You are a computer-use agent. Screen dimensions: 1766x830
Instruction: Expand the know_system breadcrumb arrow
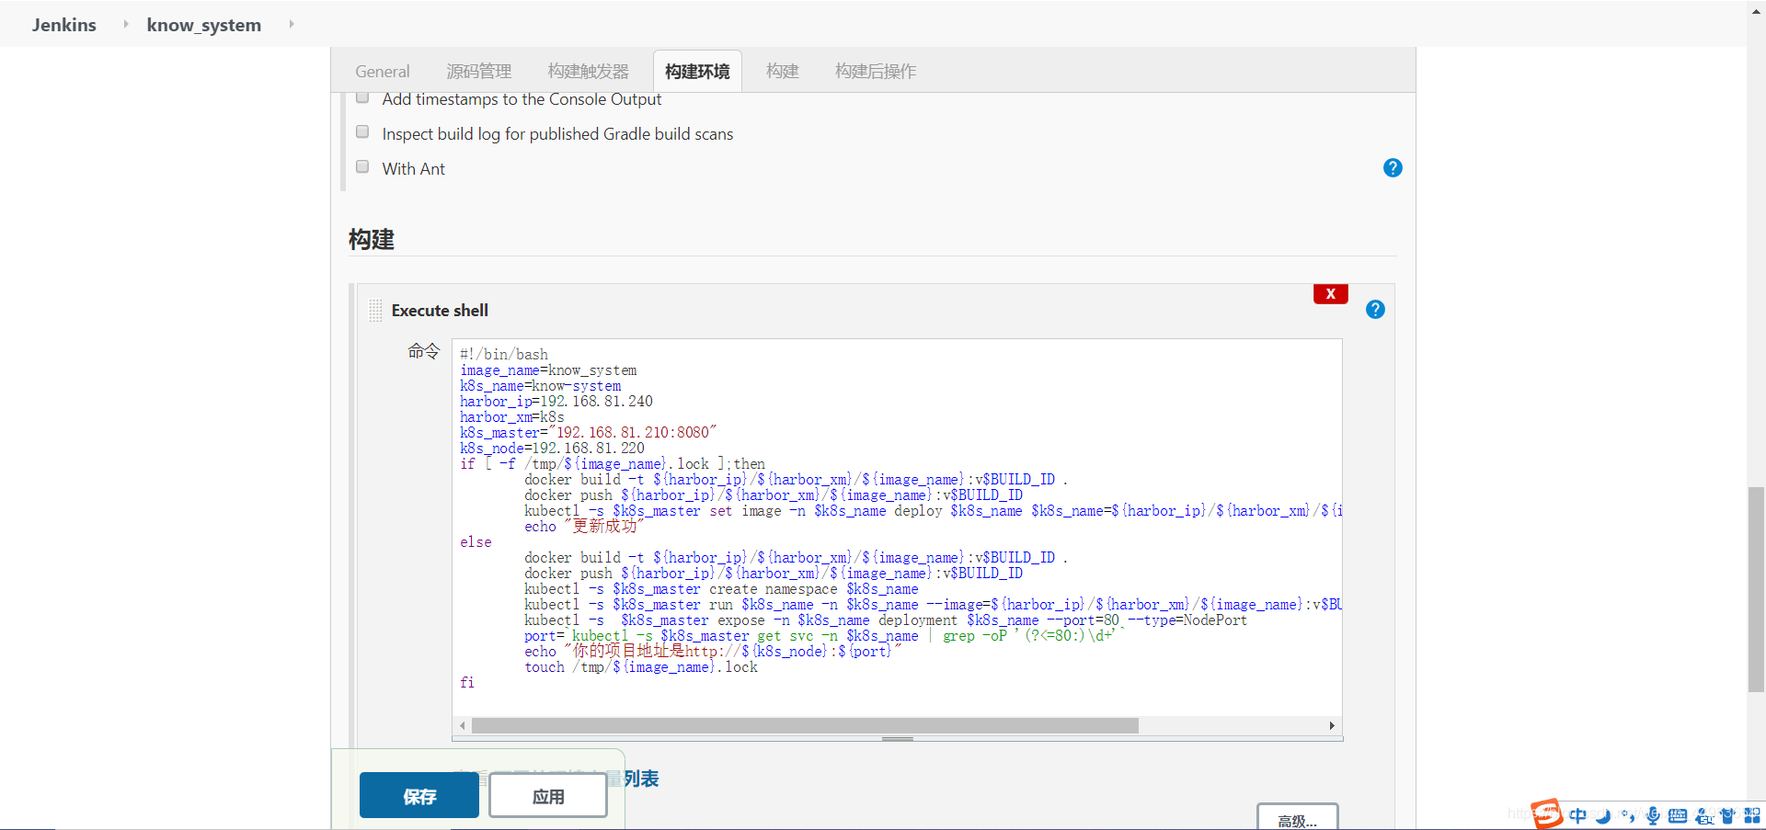292,24
